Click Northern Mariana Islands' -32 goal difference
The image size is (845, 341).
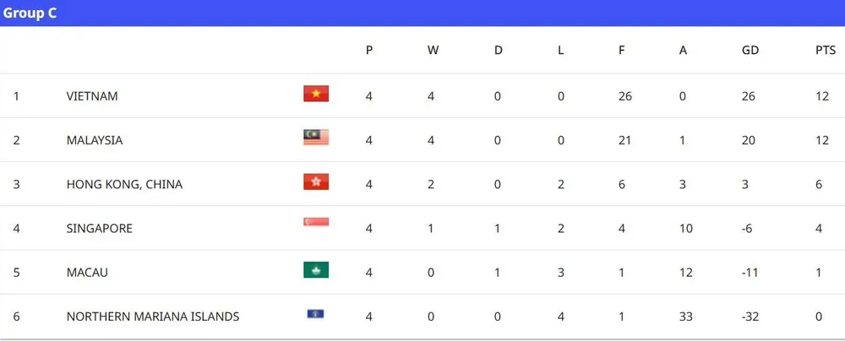point(750,317)
